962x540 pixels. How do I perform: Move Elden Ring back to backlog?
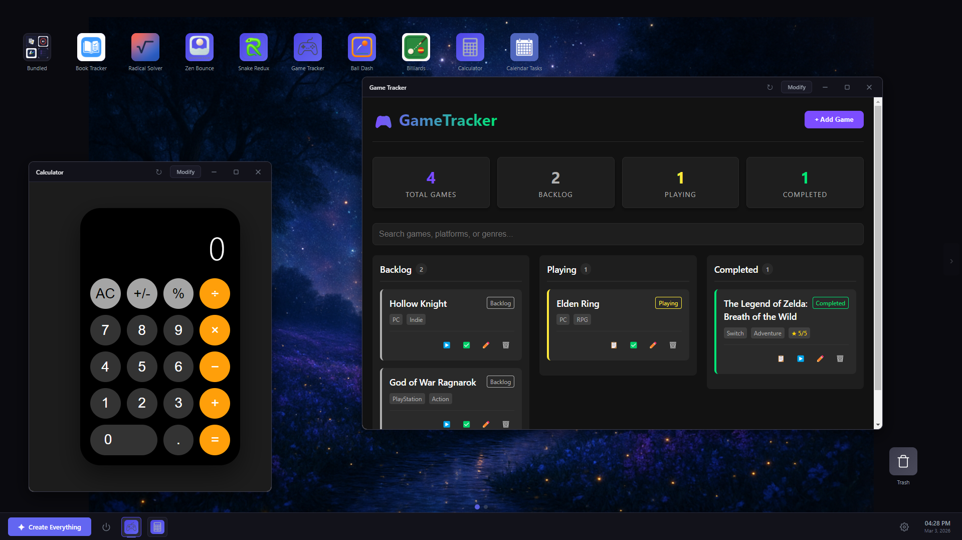coord(614,345)
